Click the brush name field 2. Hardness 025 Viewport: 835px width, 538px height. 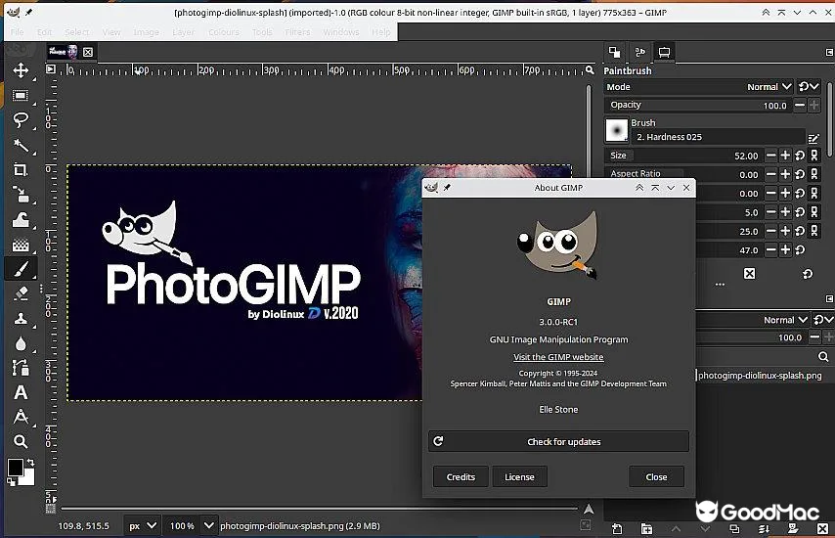(718, 137)
